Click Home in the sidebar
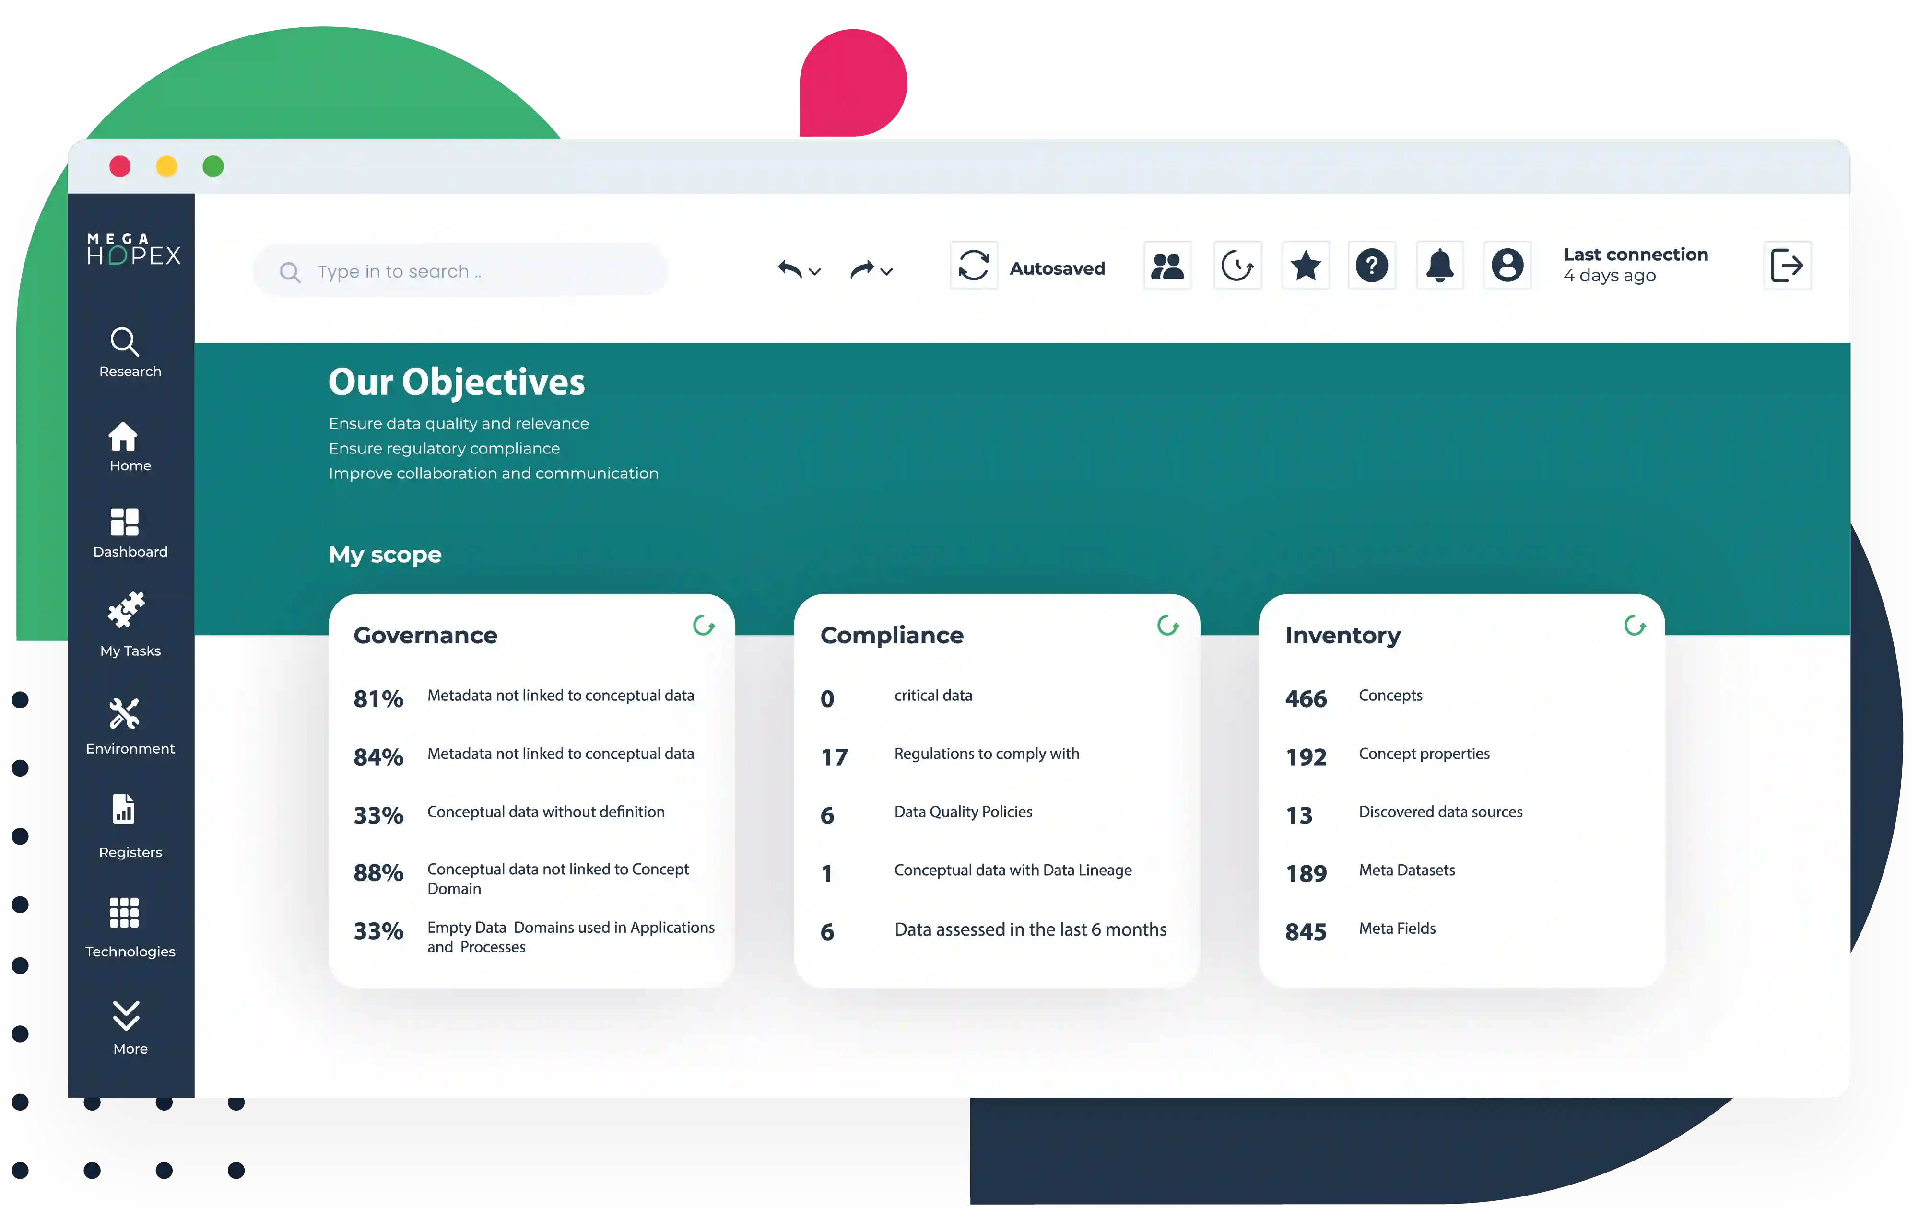1919x1231 pixels. click(130, 444)
